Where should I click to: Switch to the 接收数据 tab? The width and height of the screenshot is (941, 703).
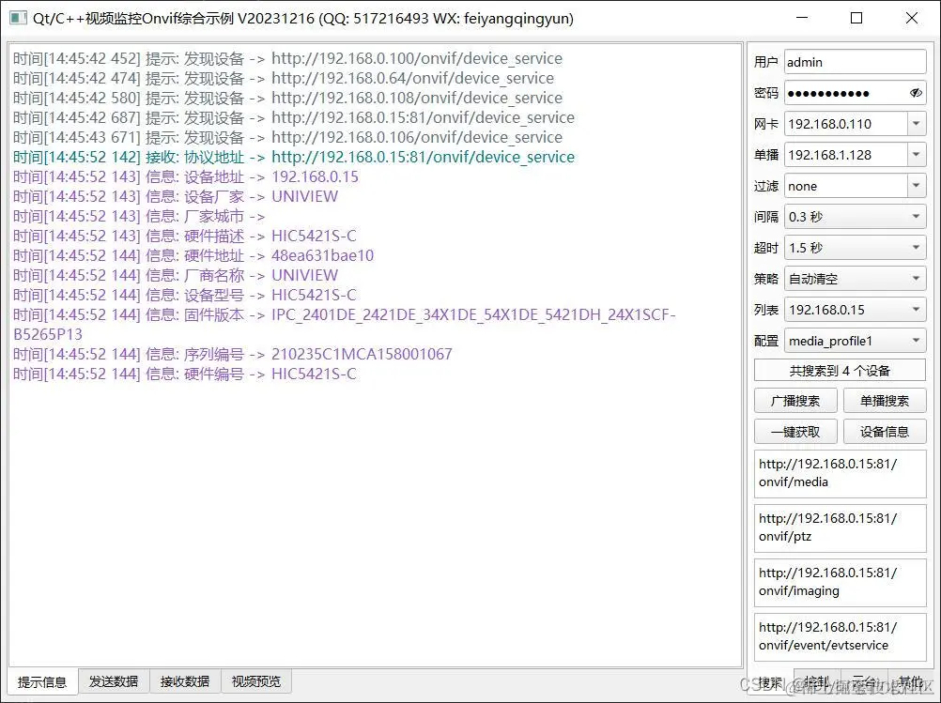[x=185, y=680]
